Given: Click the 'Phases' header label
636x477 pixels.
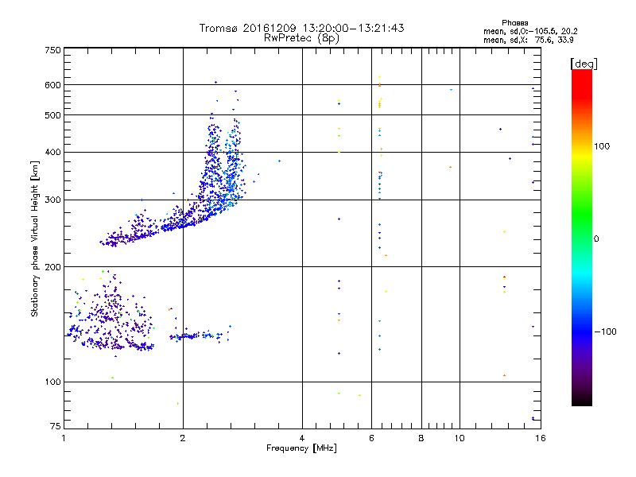Looking at the screenshot, I should [x=514, y=23].
